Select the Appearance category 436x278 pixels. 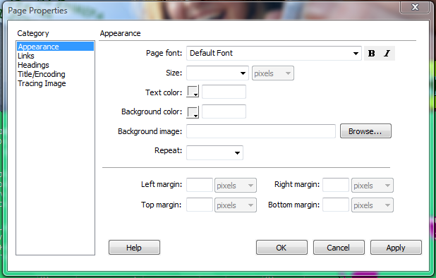55,47
